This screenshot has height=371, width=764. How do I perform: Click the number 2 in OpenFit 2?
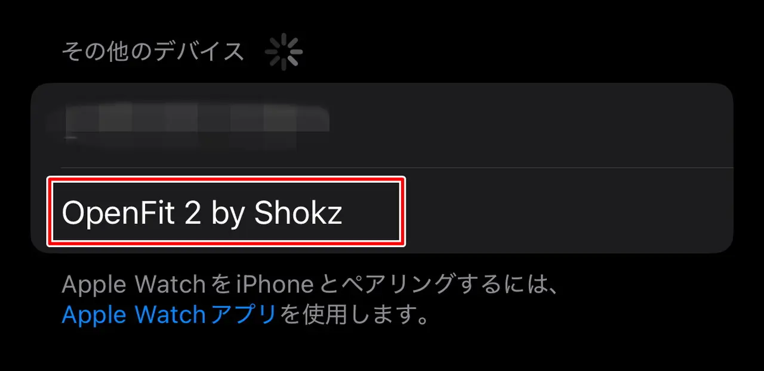point(192,213)
